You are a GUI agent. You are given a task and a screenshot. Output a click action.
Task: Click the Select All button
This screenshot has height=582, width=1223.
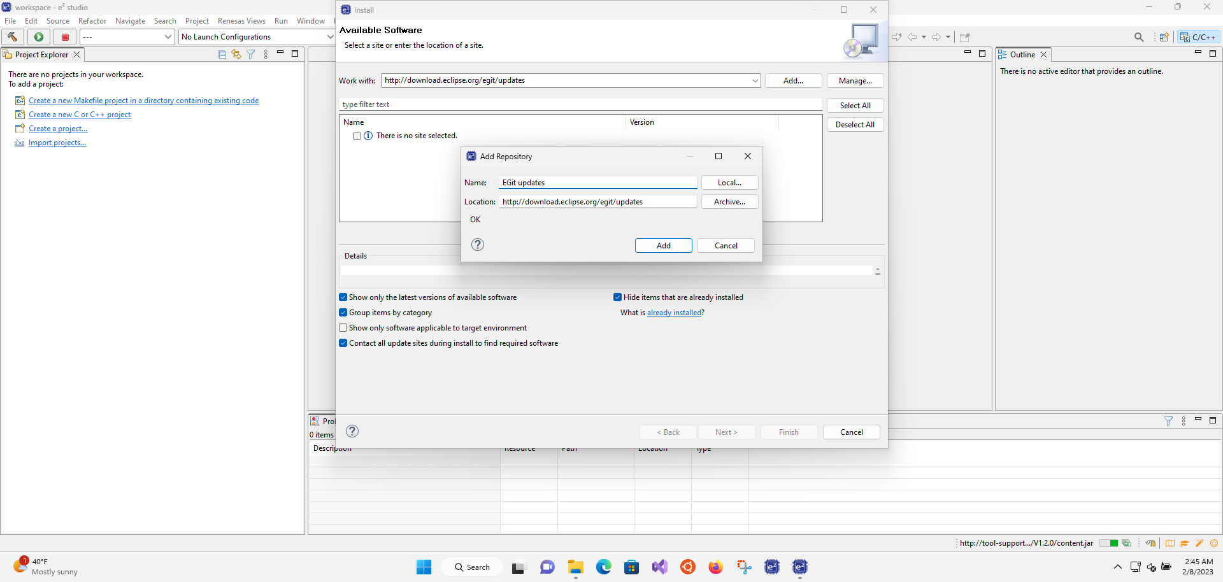855,106
